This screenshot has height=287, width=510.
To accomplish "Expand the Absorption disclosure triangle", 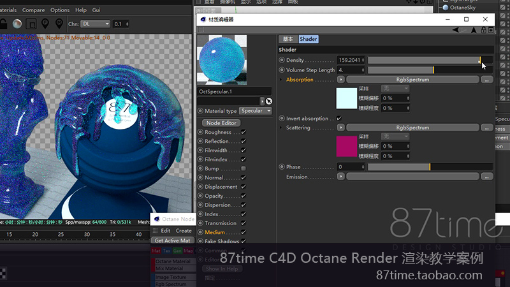I will click(x=281, y=80).
